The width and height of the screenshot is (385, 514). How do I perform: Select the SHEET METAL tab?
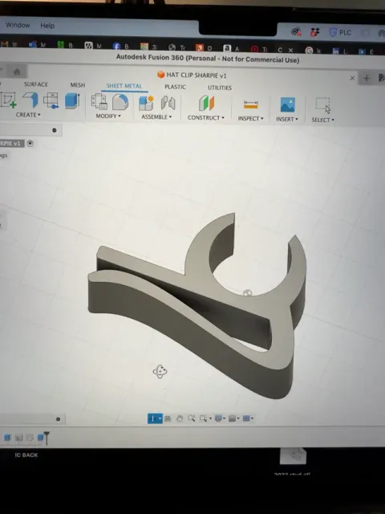[124, 86]
